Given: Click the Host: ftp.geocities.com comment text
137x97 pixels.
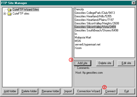Looking at the screenshot, I should pyautogui.click(x=89, y=73).
